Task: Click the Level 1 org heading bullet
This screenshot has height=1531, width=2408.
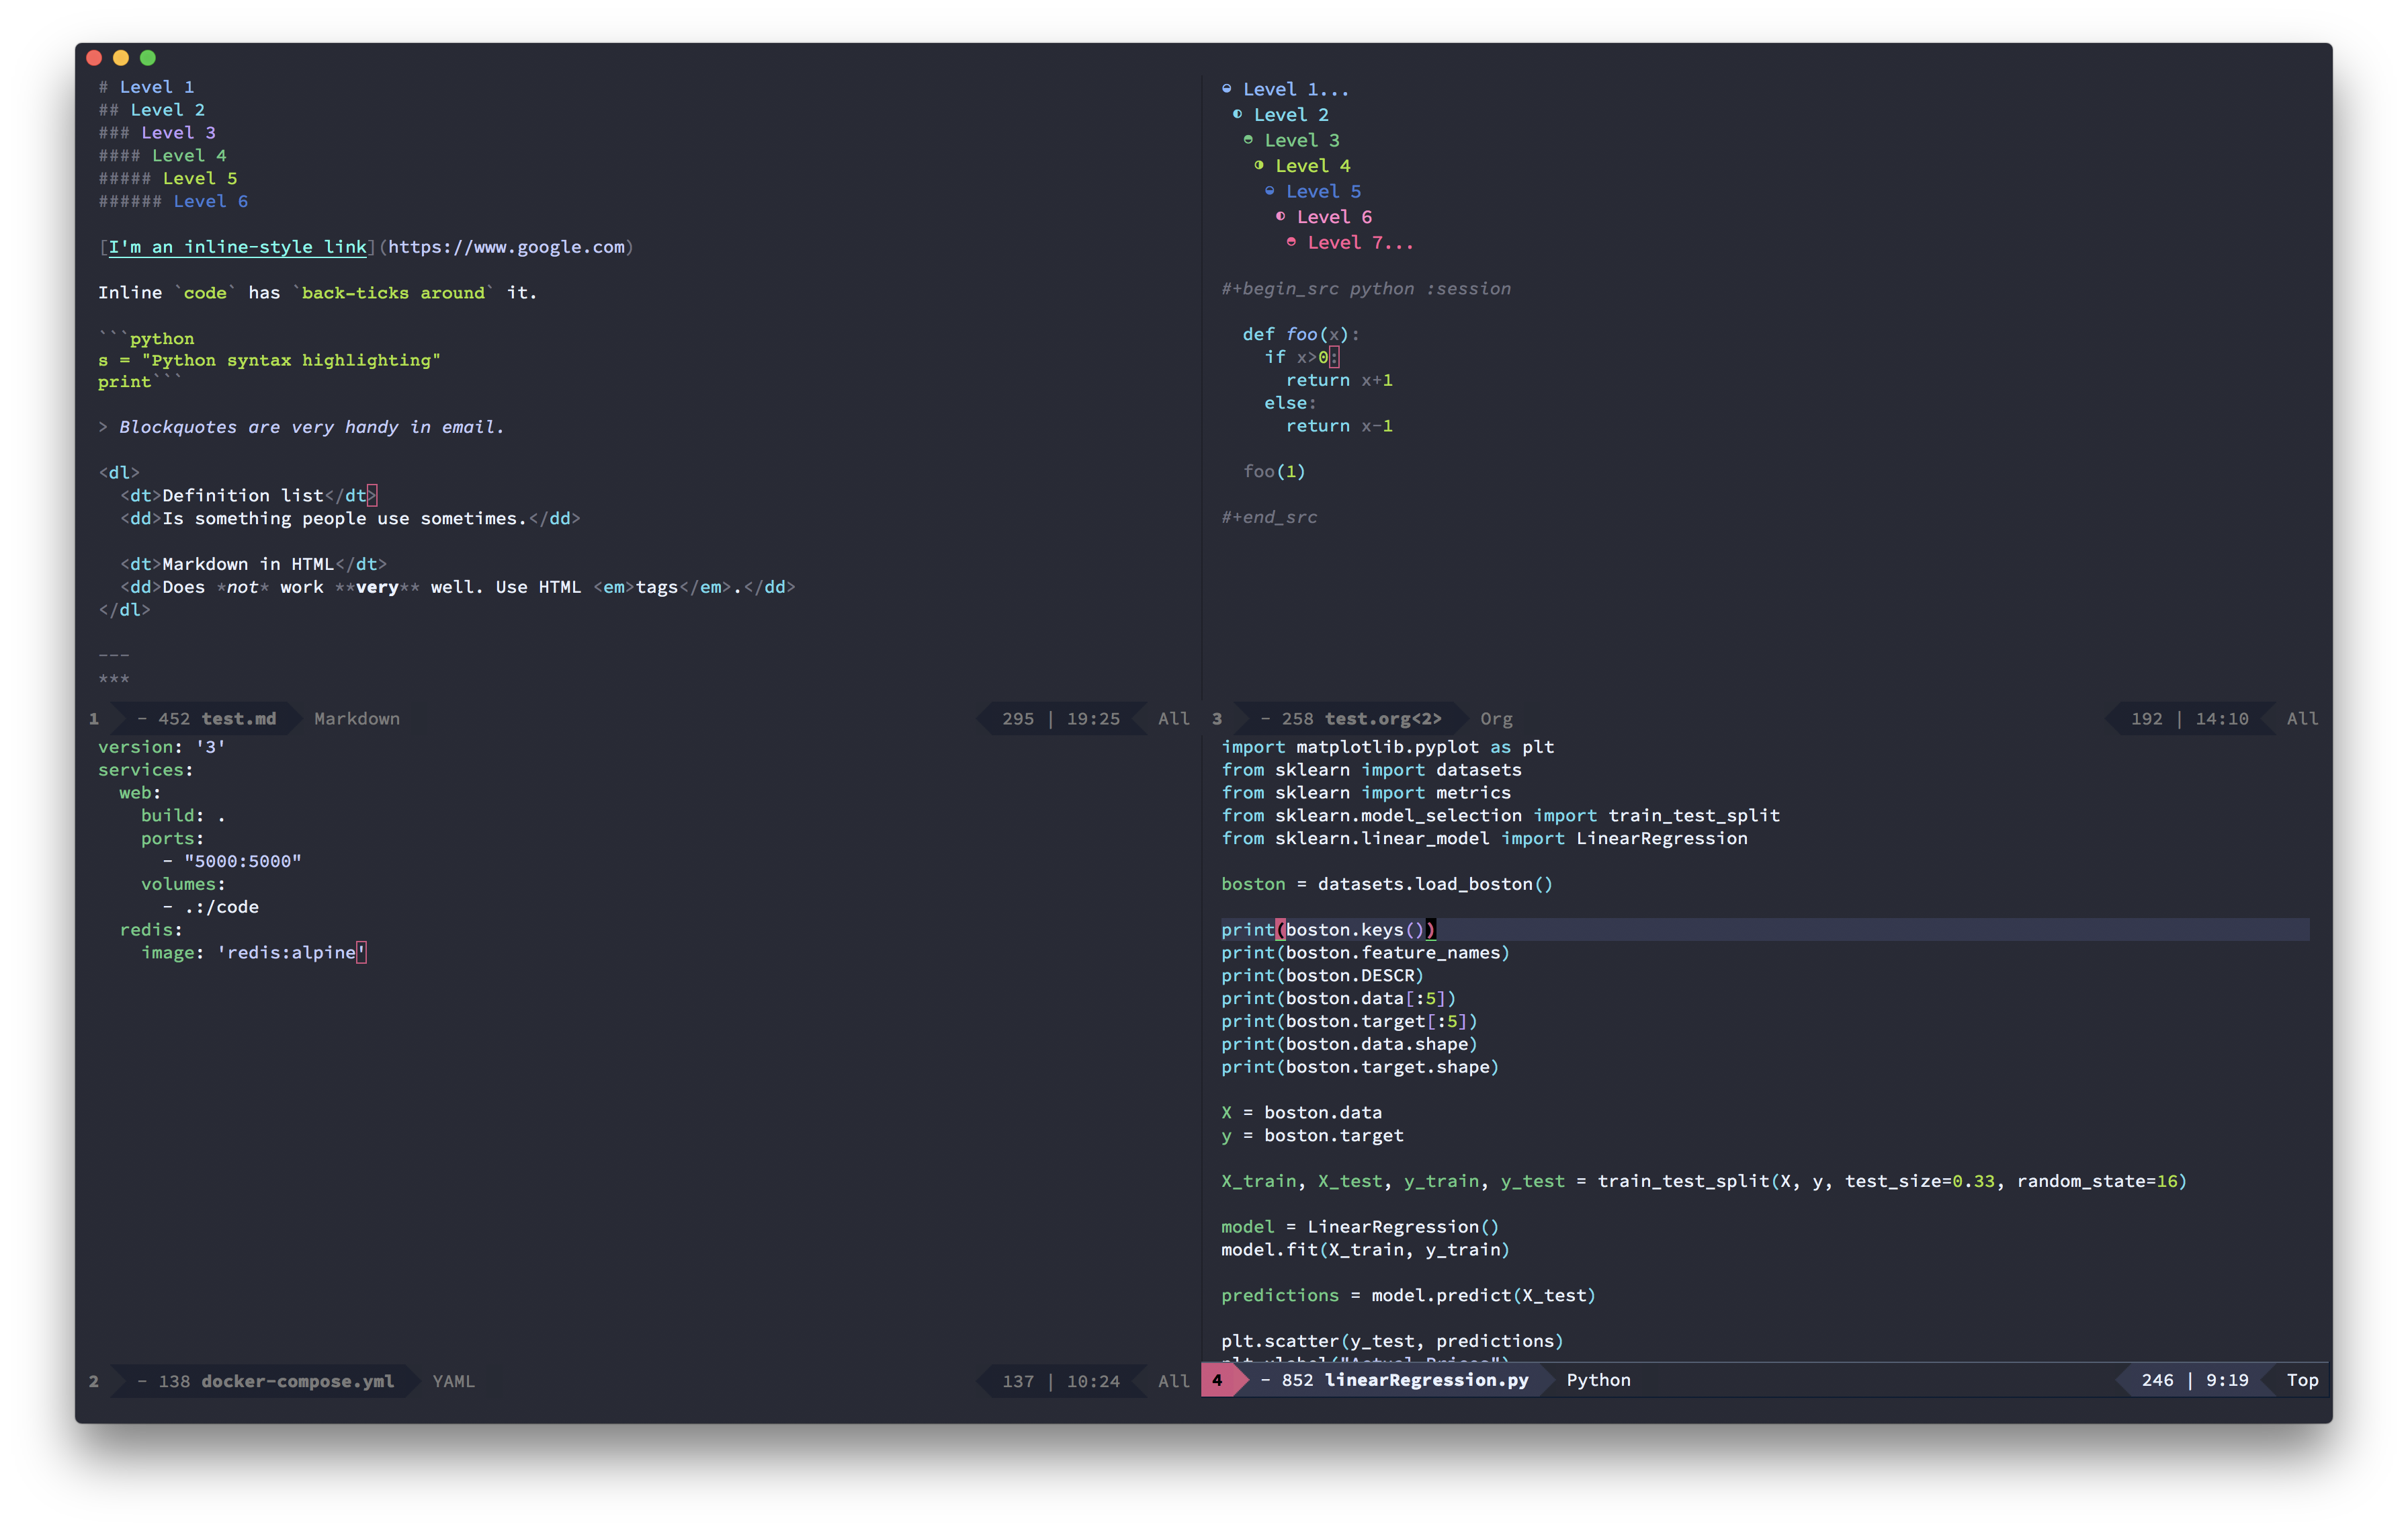Action: click(1227, 89)
